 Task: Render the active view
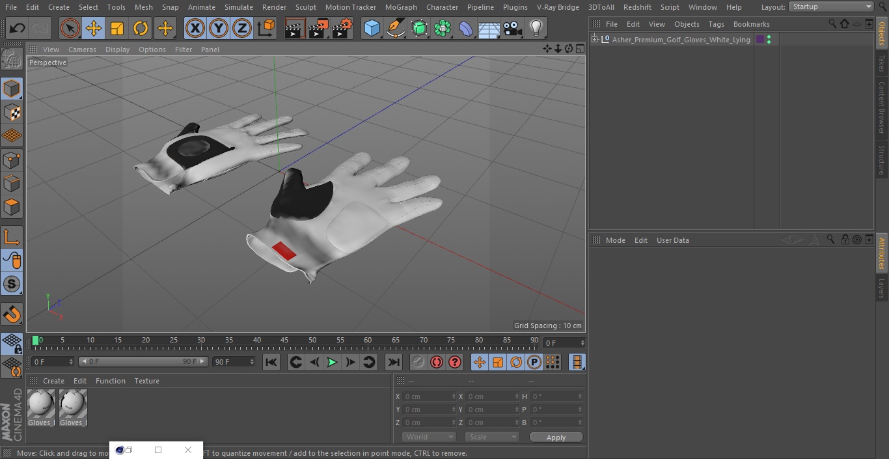click(x=294, y=28)
